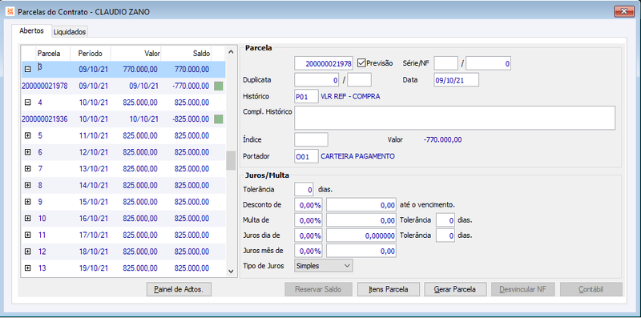641x318 pixels.
Task: Click the Duplicata number field
Action: 316,80
